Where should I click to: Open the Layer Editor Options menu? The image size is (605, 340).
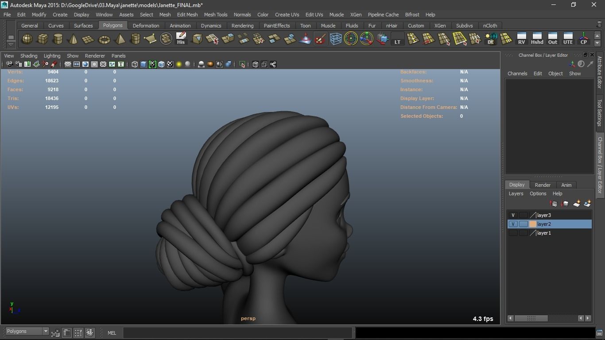click(x=538, y=193)
